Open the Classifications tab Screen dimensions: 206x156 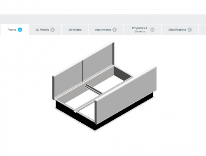[180, 30]
